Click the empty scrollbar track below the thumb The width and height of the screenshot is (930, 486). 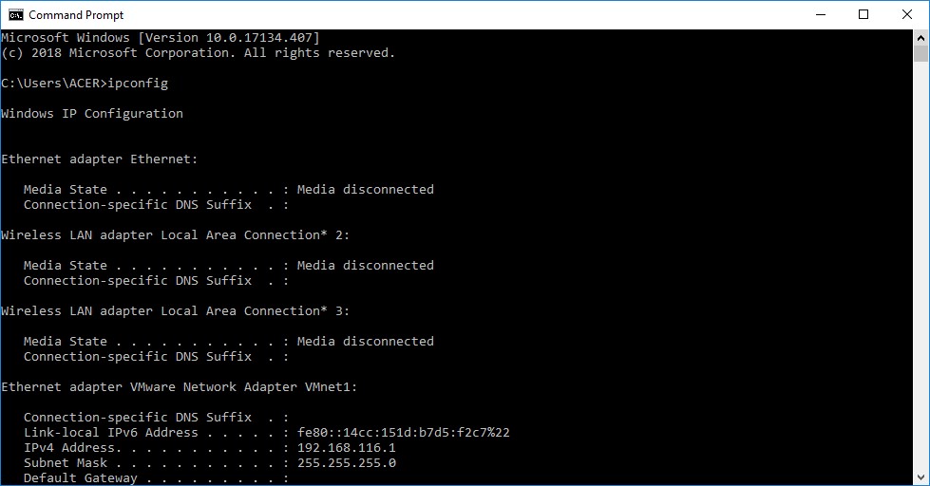[x=921, y=267]
